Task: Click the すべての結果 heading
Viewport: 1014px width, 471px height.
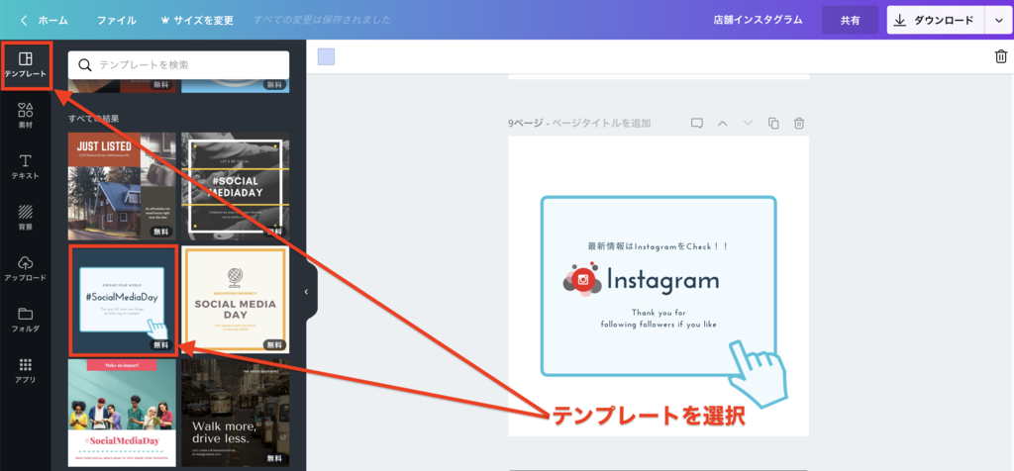Action: click(94, 118)
